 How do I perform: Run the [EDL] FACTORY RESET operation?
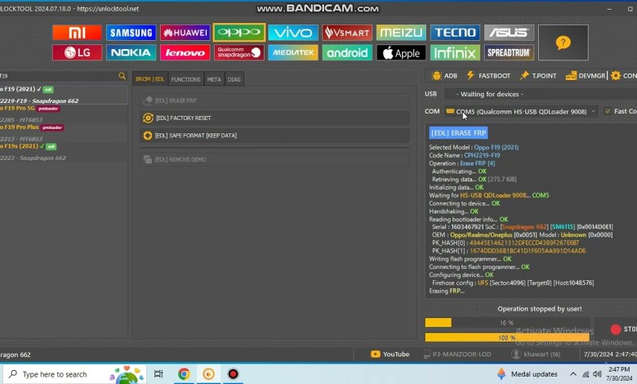(x=274, y=118)
